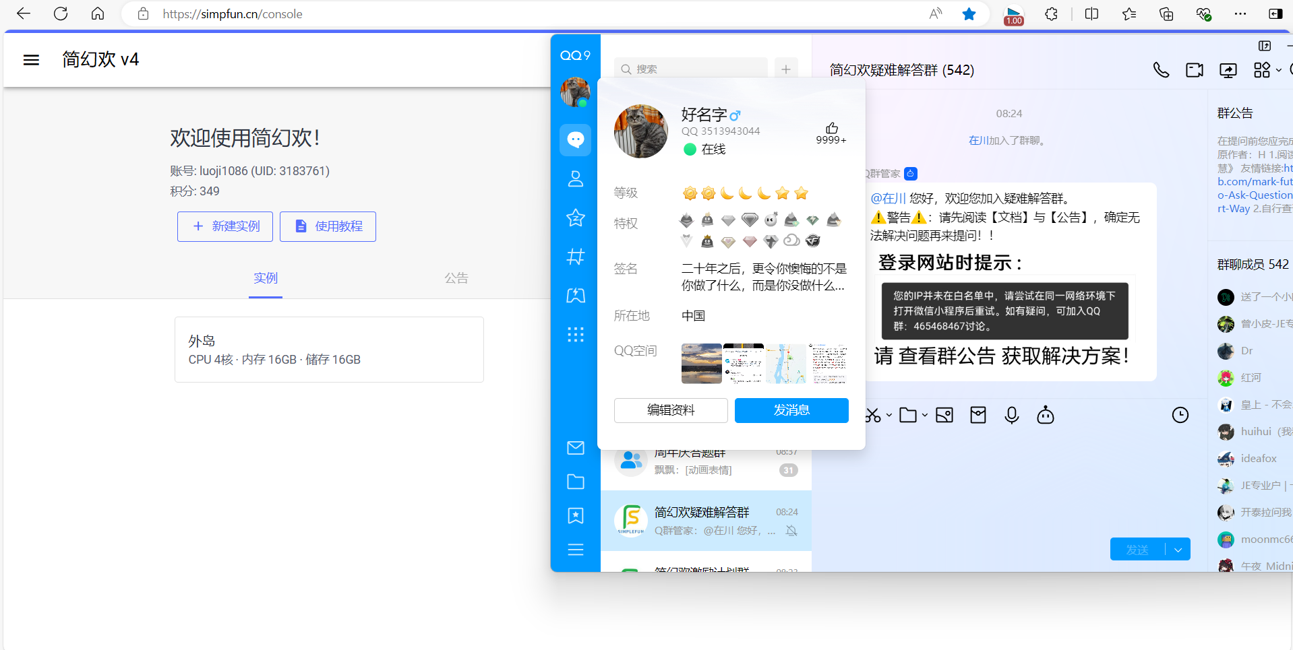
Task: Open the QQ sidebar icon below the channels hash
Action: [x=575, y=296]
